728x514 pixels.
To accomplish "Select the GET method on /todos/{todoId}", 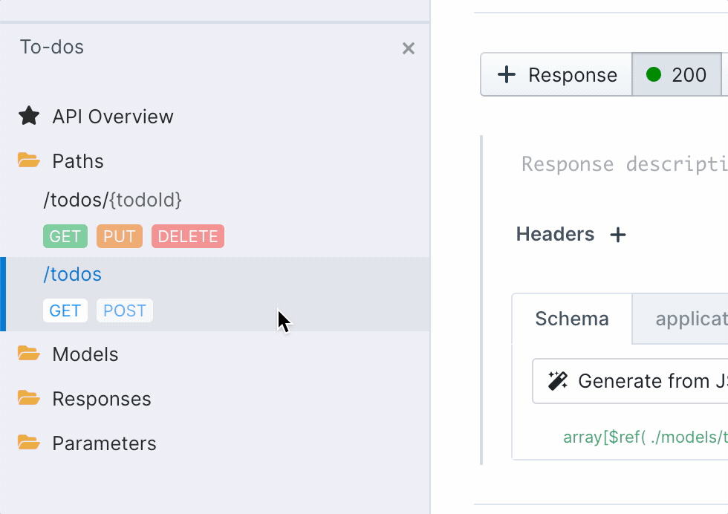I will coord(65,236).
